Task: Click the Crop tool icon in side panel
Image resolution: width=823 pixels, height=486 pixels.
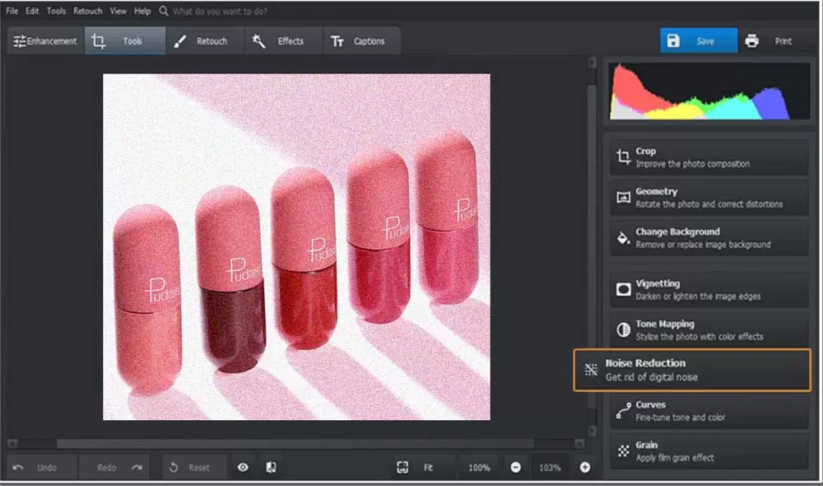Action: 623,157
